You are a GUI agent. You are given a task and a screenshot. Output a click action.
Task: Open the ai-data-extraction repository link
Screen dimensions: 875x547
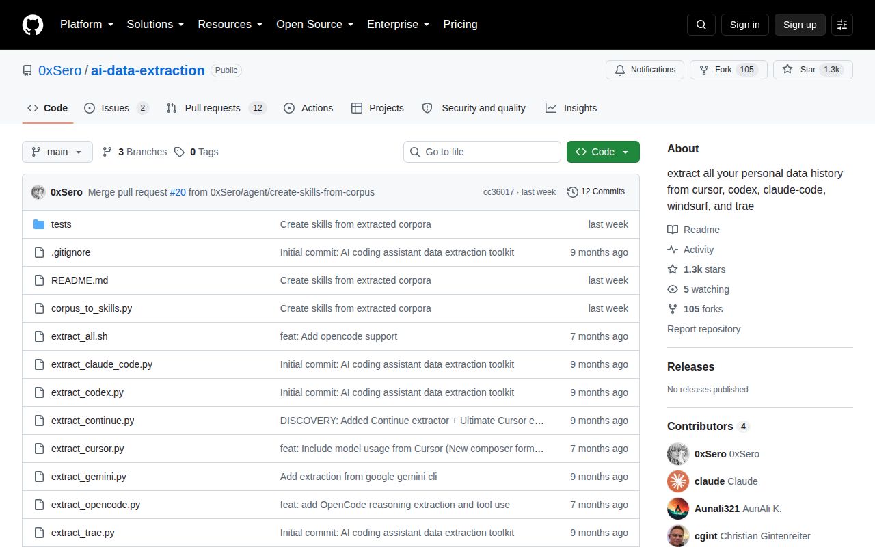tap(148, 70)
